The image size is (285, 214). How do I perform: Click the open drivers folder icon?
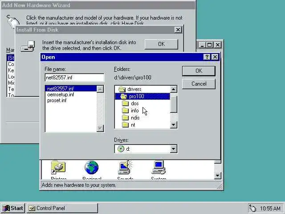coord(122,89)
